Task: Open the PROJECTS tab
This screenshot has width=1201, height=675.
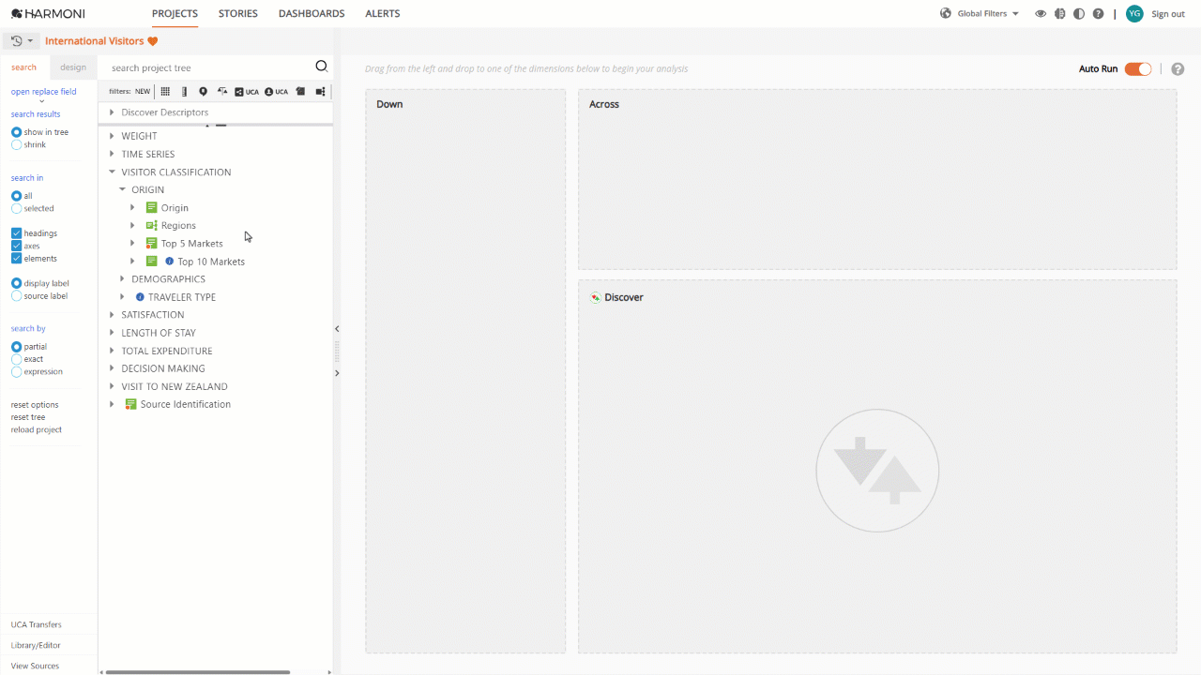Action: coord(175,14)
